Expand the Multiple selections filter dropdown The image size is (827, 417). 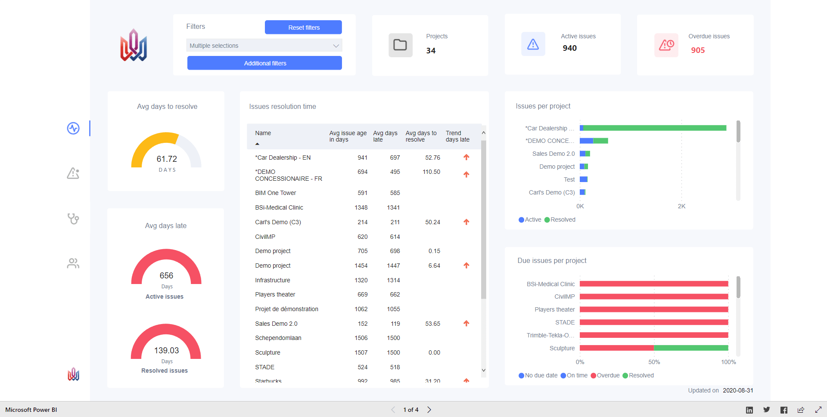264,46
